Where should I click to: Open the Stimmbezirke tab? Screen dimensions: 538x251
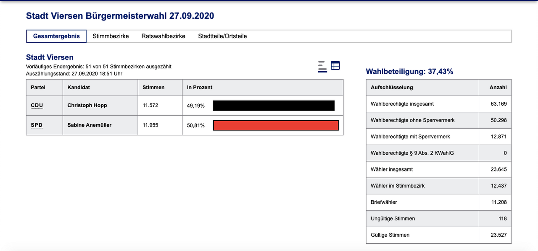coord(111,36)
